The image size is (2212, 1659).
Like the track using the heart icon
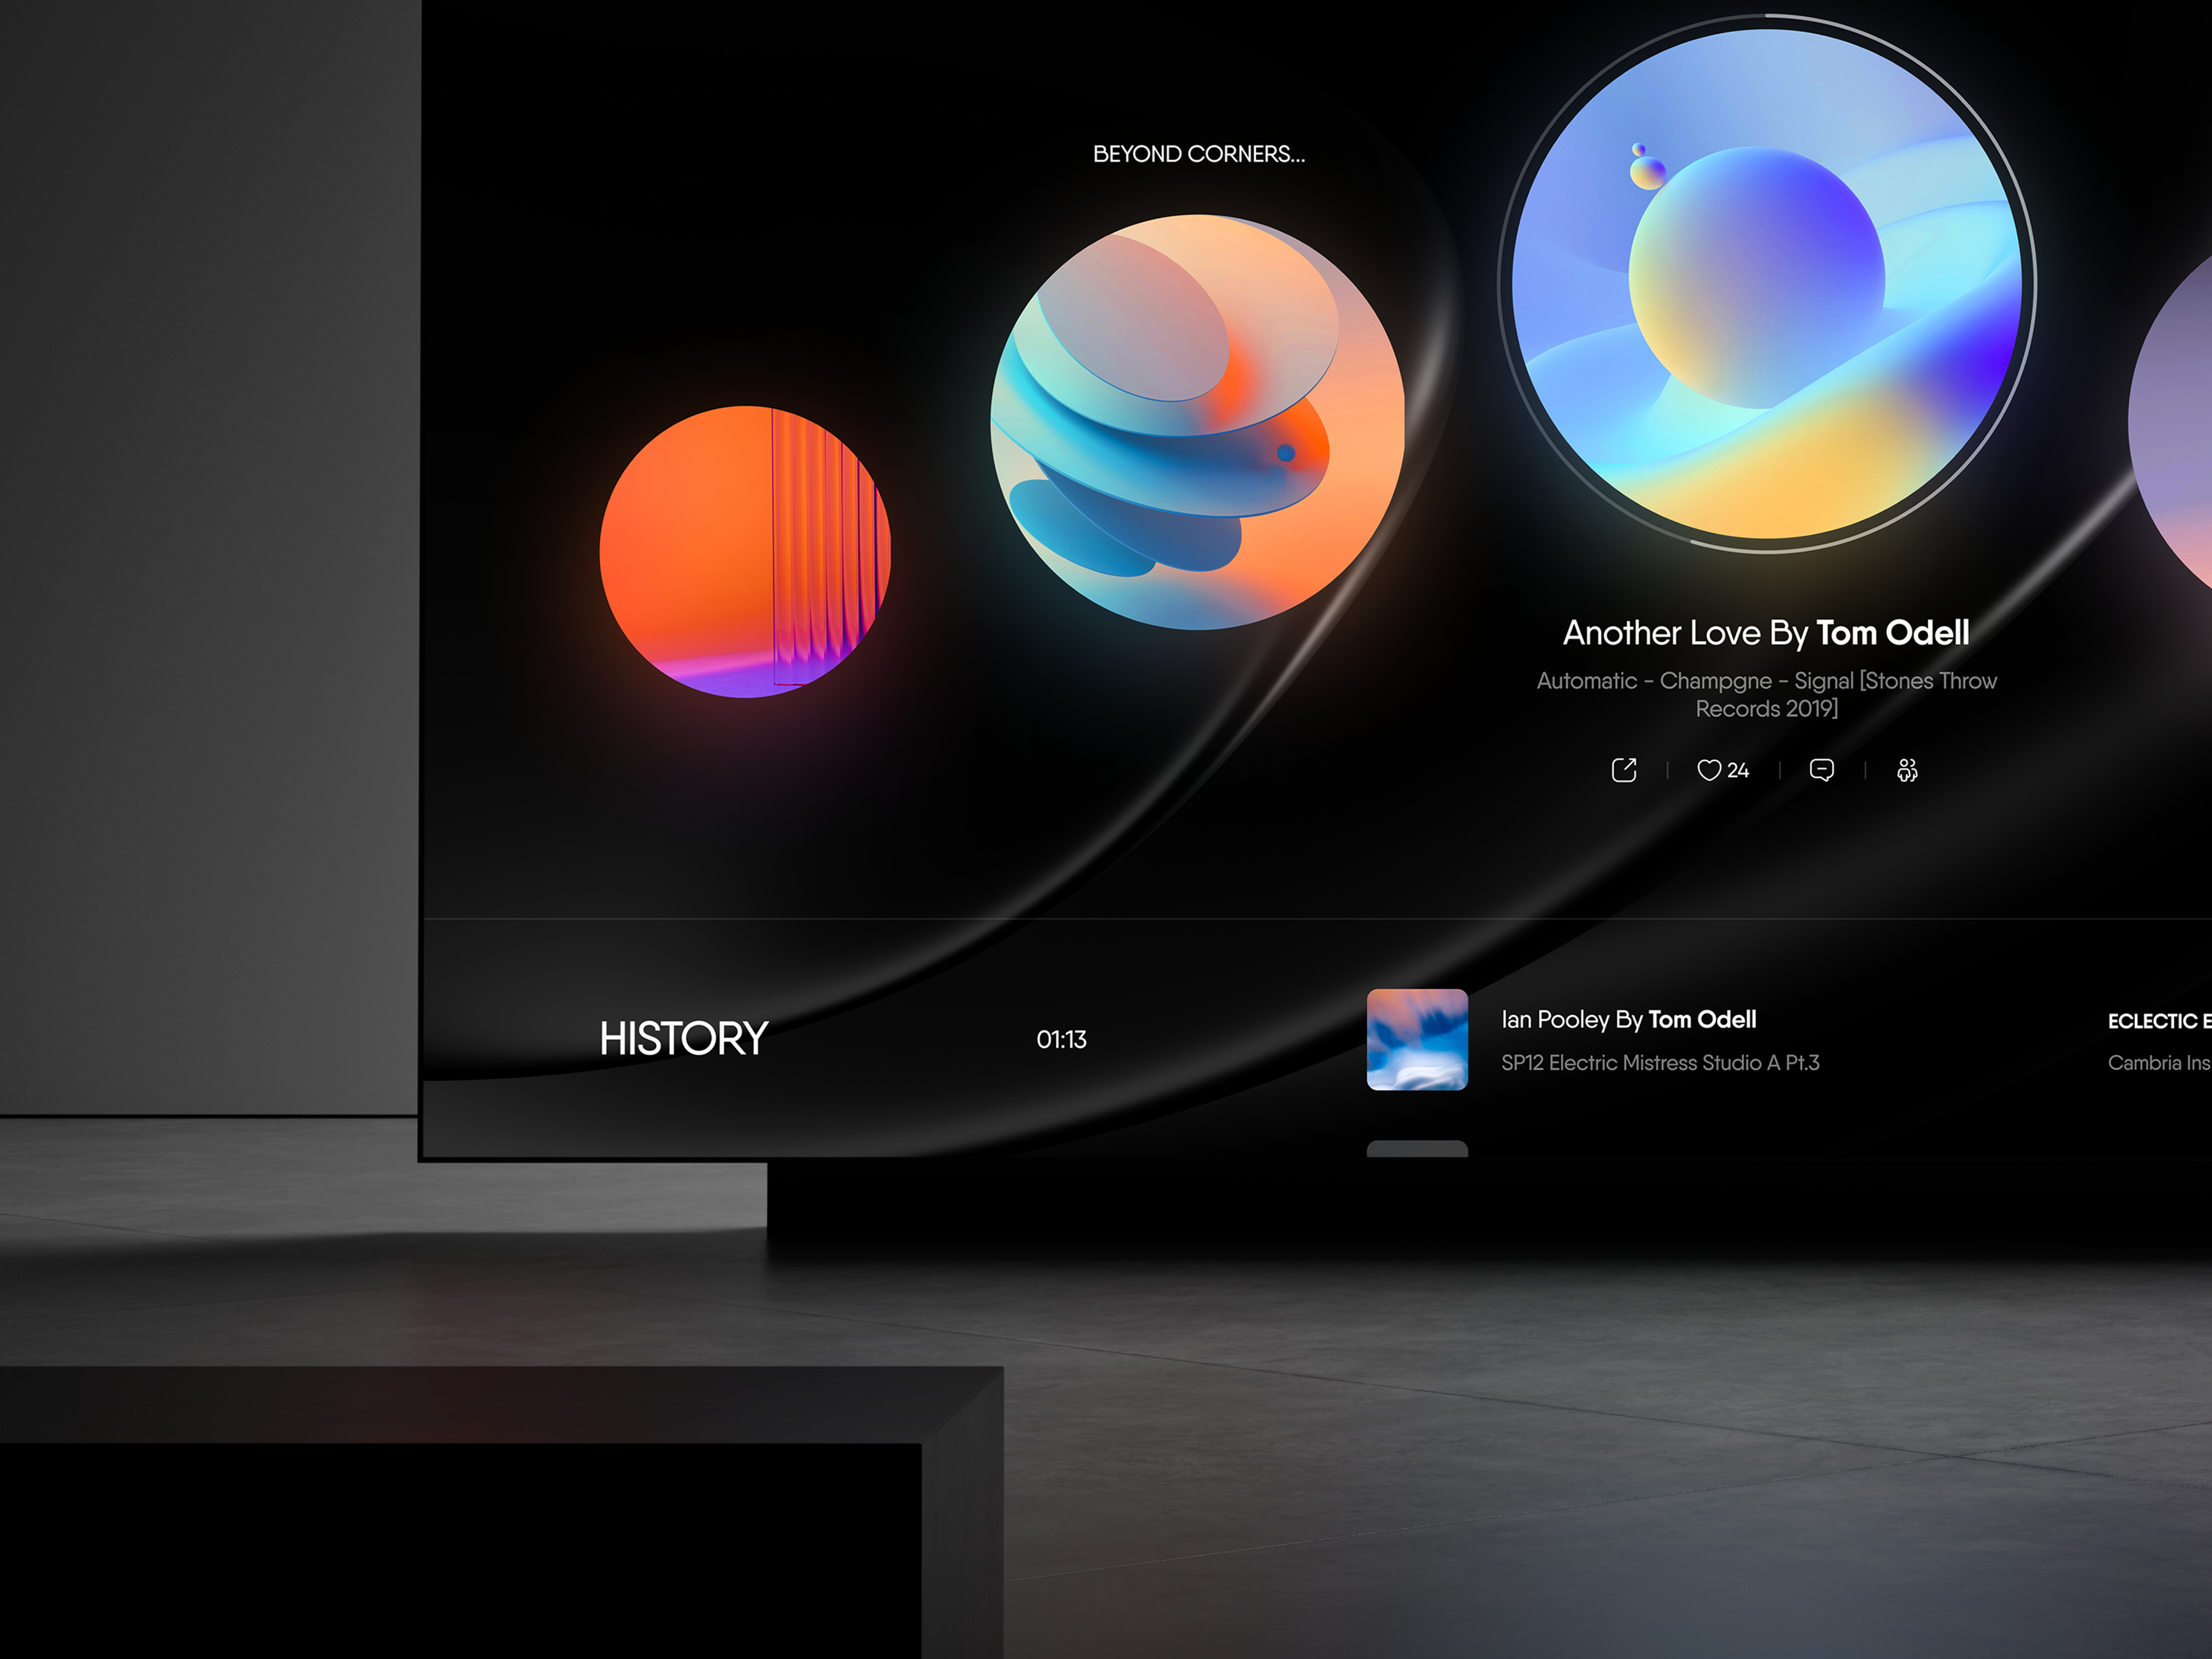pyautogui.click(x=1710, y=770)
